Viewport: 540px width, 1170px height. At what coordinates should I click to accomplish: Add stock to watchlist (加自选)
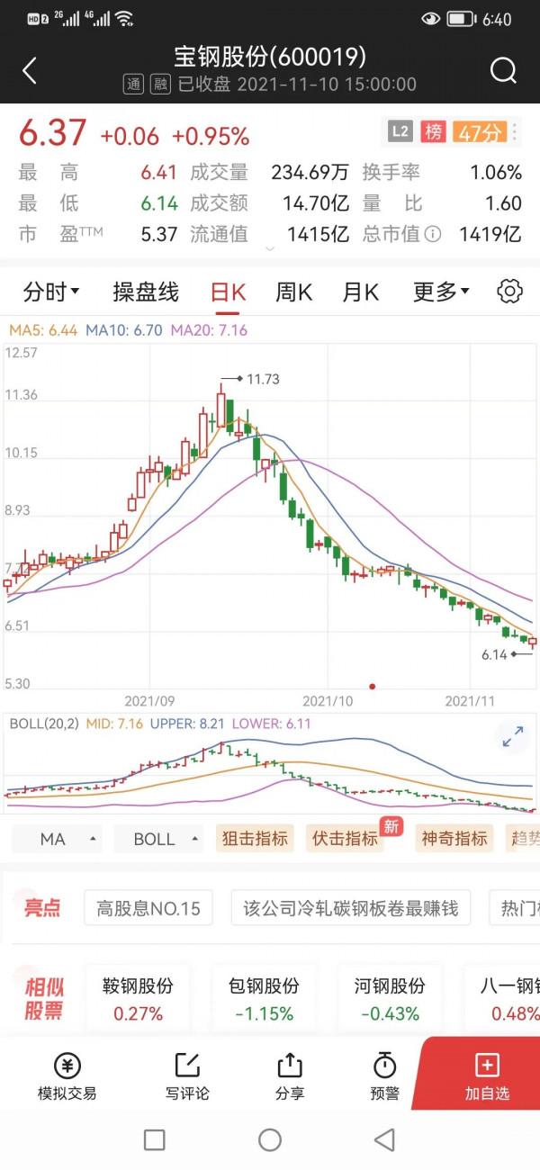coord(487,1076)
